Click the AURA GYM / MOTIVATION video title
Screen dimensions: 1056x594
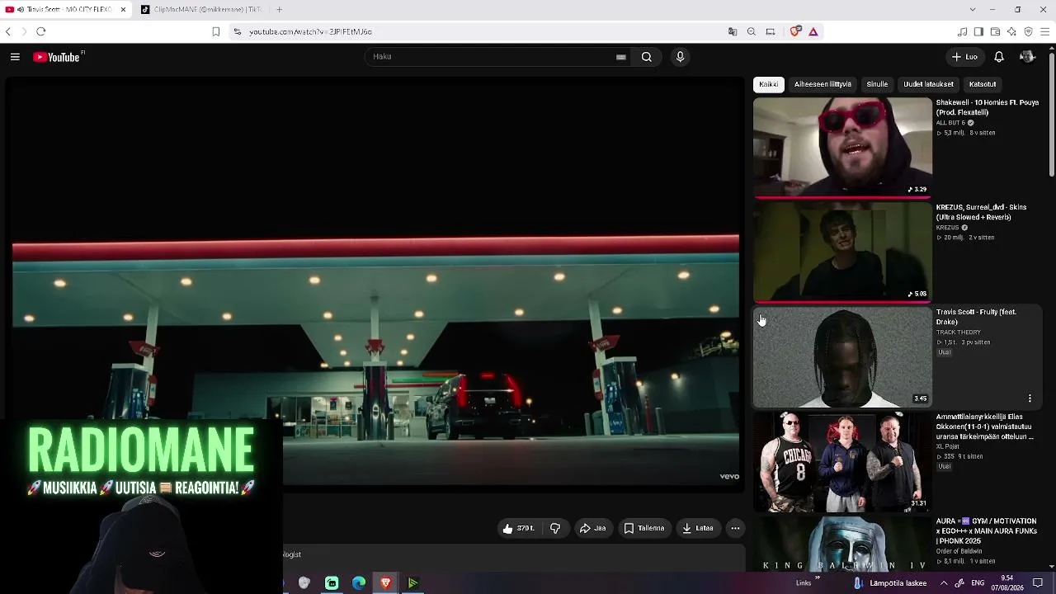tap(987, 531)
